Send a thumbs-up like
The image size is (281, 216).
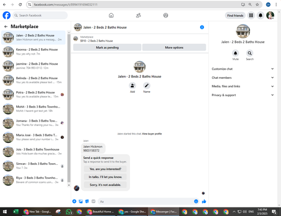pos(204,201)
